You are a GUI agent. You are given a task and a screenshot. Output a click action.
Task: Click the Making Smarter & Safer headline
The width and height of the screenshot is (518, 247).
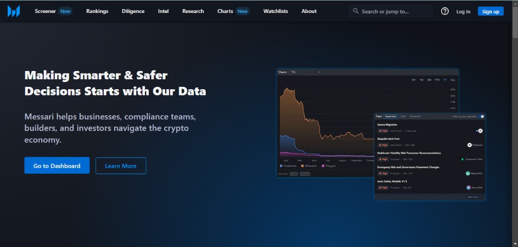[x=115, y=83]
